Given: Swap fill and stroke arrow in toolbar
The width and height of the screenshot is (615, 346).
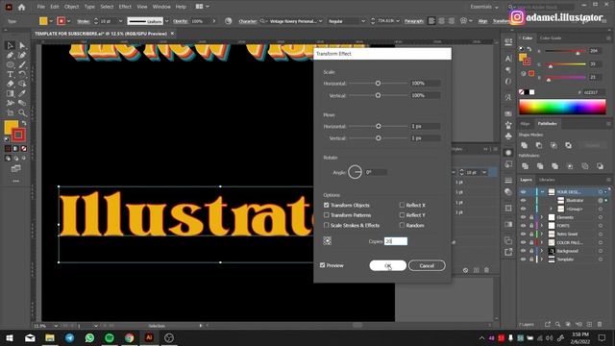Looking at the screenshot, I should pos(24,123).
